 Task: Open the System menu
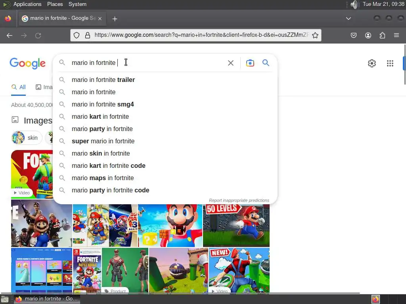click(x=77, y=4)
